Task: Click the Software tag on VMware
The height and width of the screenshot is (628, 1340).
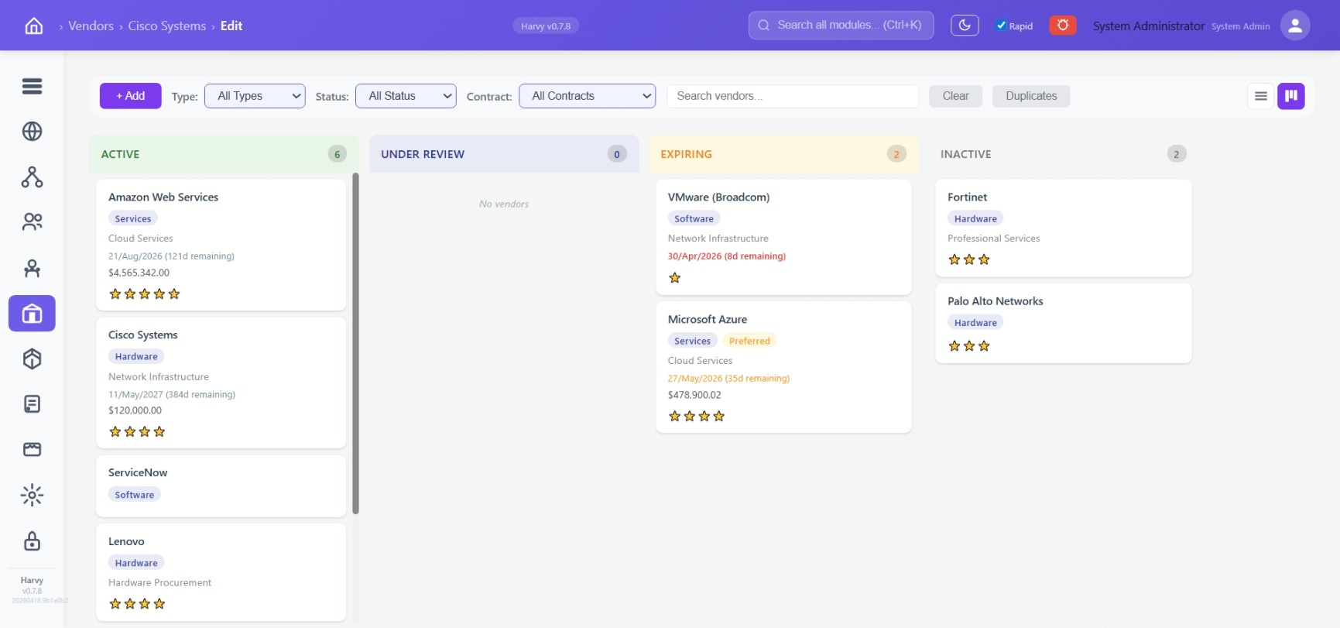Action: [694, 218]
